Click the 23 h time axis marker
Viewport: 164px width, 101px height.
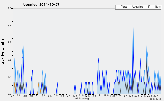point(156,96)
